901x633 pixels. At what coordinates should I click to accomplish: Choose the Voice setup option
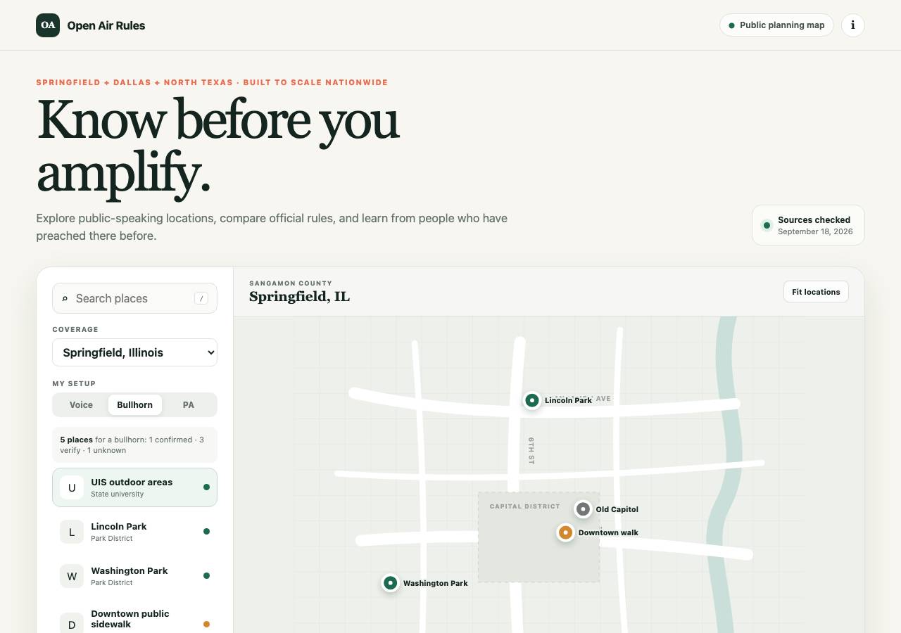click(81, 404)
